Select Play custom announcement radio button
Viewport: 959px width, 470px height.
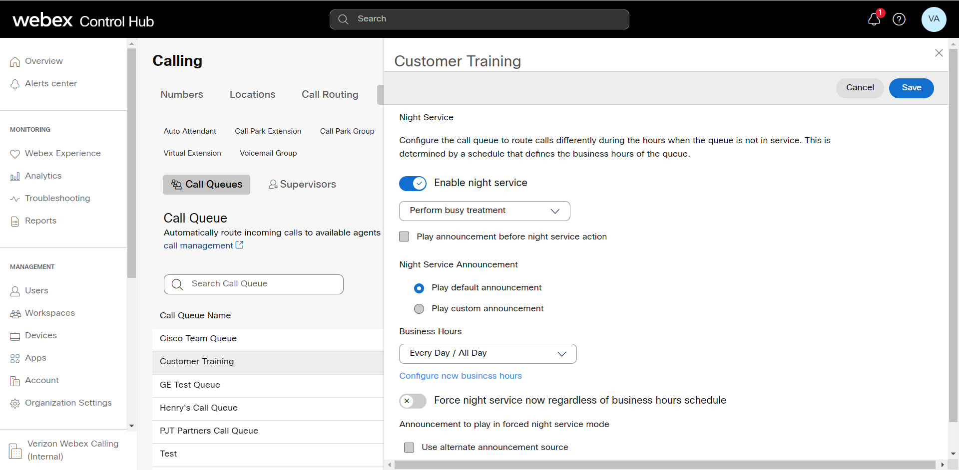tap(419, 309)
